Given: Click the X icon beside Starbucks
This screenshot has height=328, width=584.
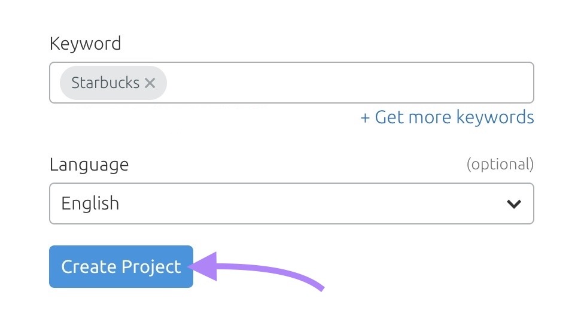Looking at the screenshot, I should pos(150,83).
